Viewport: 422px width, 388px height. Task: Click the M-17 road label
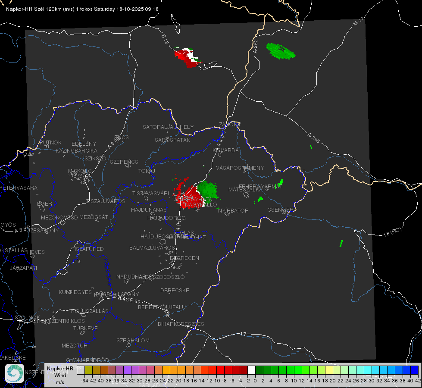click(x=358, y=21)
